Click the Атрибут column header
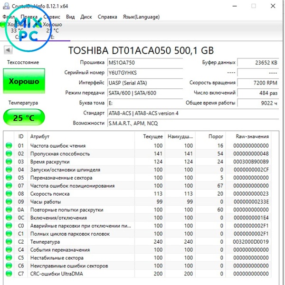The height and width of the screenshot is (285, 285). [81, 136]
